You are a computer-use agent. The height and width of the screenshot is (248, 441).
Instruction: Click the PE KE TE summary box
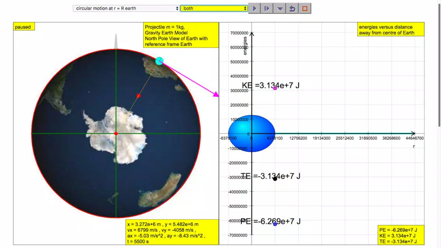pos(401,235)
